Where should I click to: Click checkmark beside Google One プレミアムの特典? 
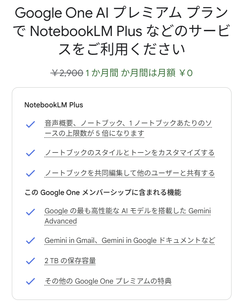coord(31,281)
